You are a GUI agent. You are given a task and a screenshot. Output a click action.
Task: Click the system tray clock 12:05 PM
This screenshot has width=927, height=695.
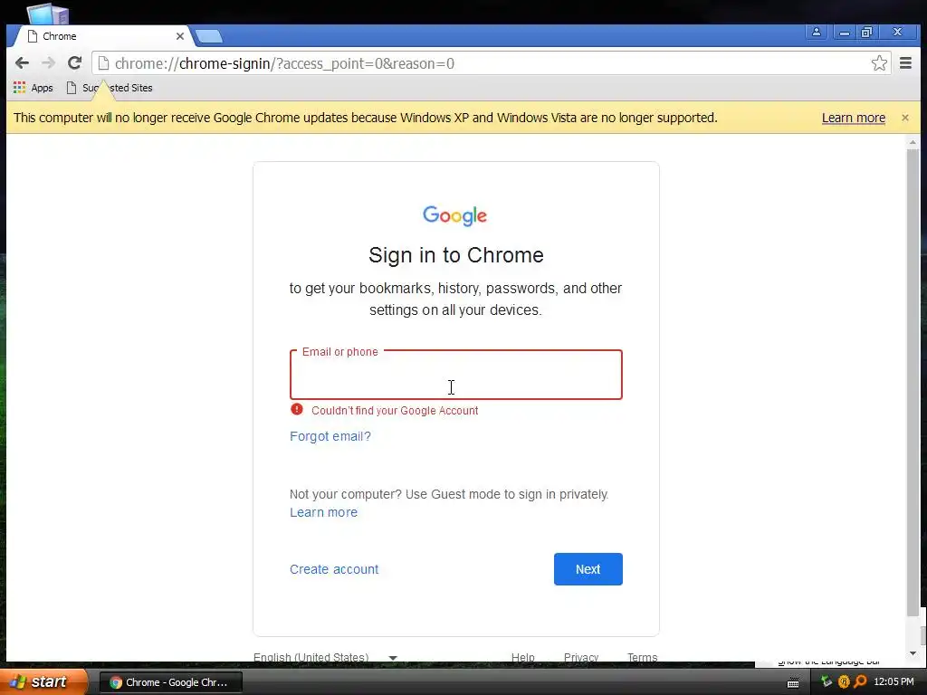pos(894,682)
